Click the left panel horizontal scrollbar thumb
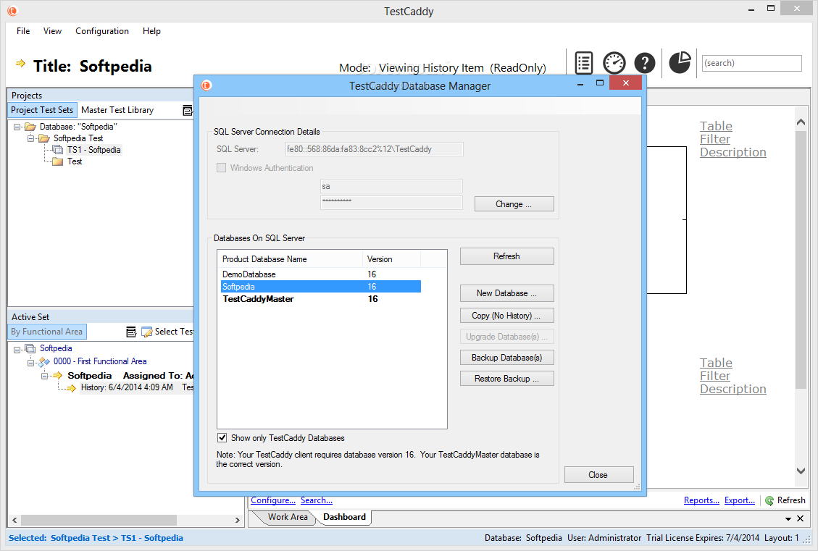818x551 pixels. [x=99, y=521]
